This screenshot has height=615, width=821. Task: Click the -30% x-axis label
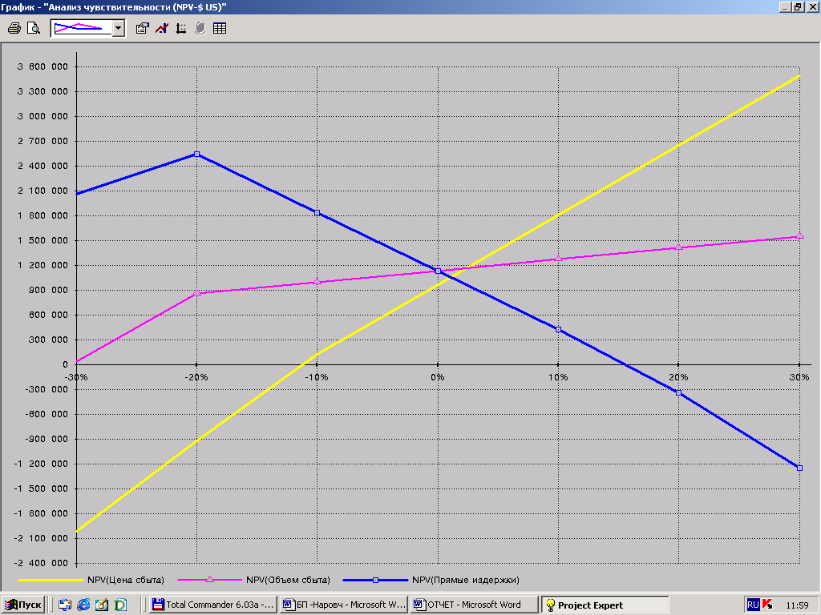coord(76,377)
